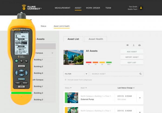This screenshot has height=113, width=162.
Task: Switch to the Asset Health tab
Action: click(x=96, y=39)
